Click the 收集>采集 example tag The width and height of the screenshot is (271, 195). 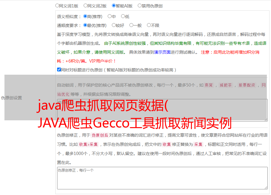click(88, 144)
